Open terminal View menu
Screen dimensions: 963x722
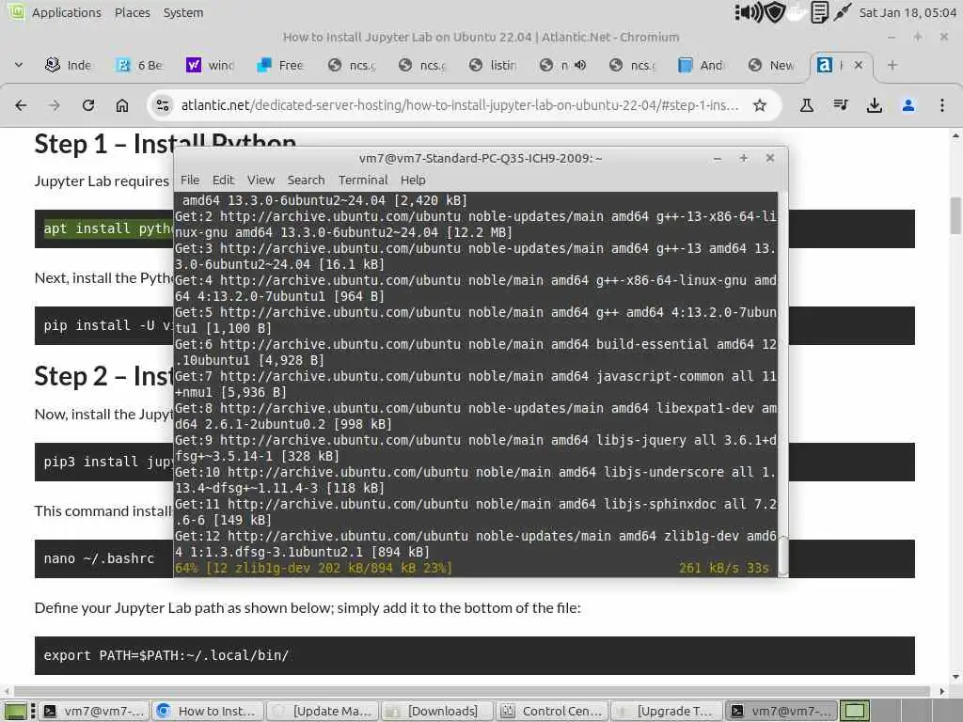click(x=260, y=180)
